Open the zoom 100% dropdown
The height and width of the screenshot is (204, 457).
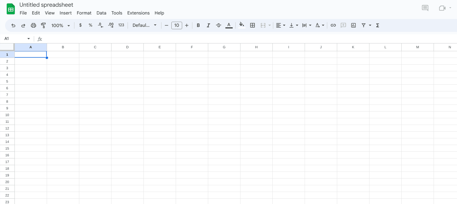60,25
